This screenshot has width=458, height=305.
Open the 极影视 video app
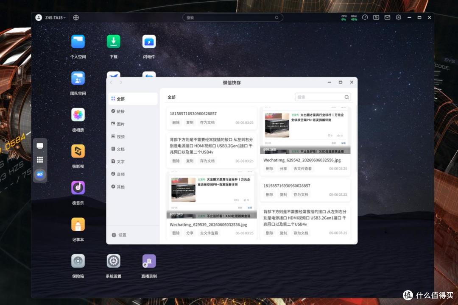[x=78, y=151]
